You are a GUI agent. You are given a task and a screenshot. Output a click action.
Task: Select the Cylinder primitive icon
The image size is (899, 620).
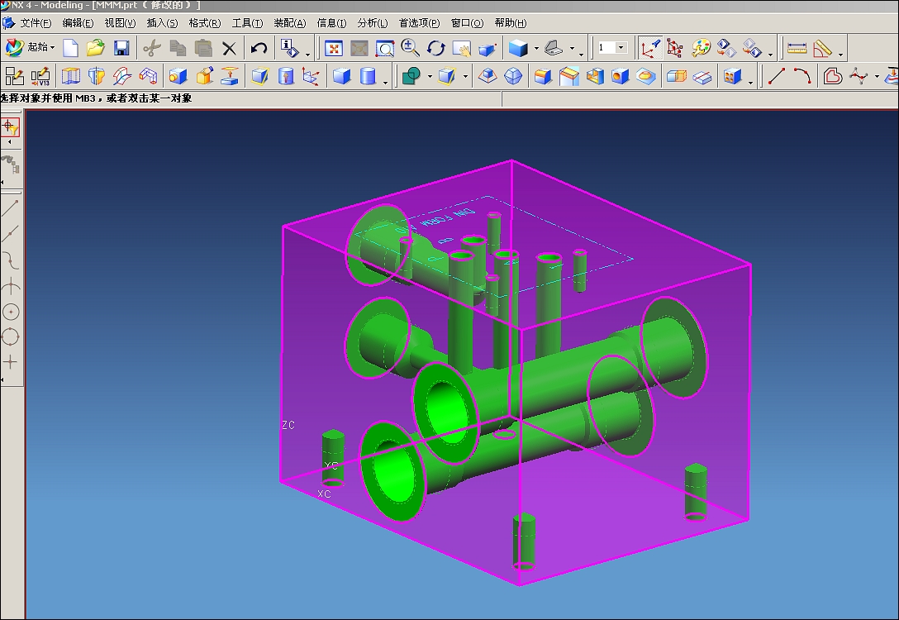(369, 77)
